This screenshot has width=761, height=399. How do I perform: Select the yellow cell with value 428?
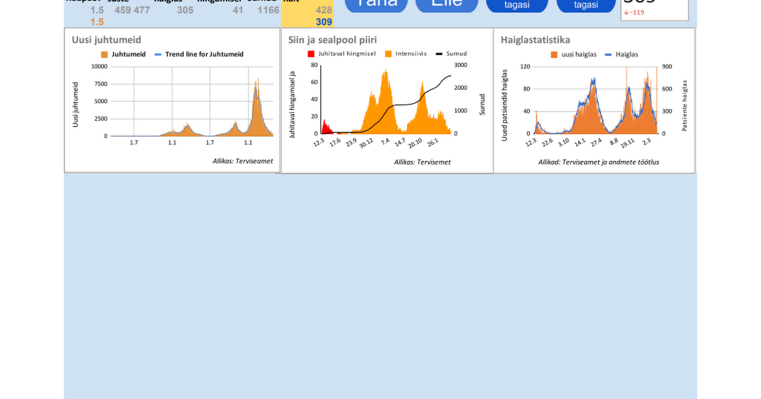point(323,10)
